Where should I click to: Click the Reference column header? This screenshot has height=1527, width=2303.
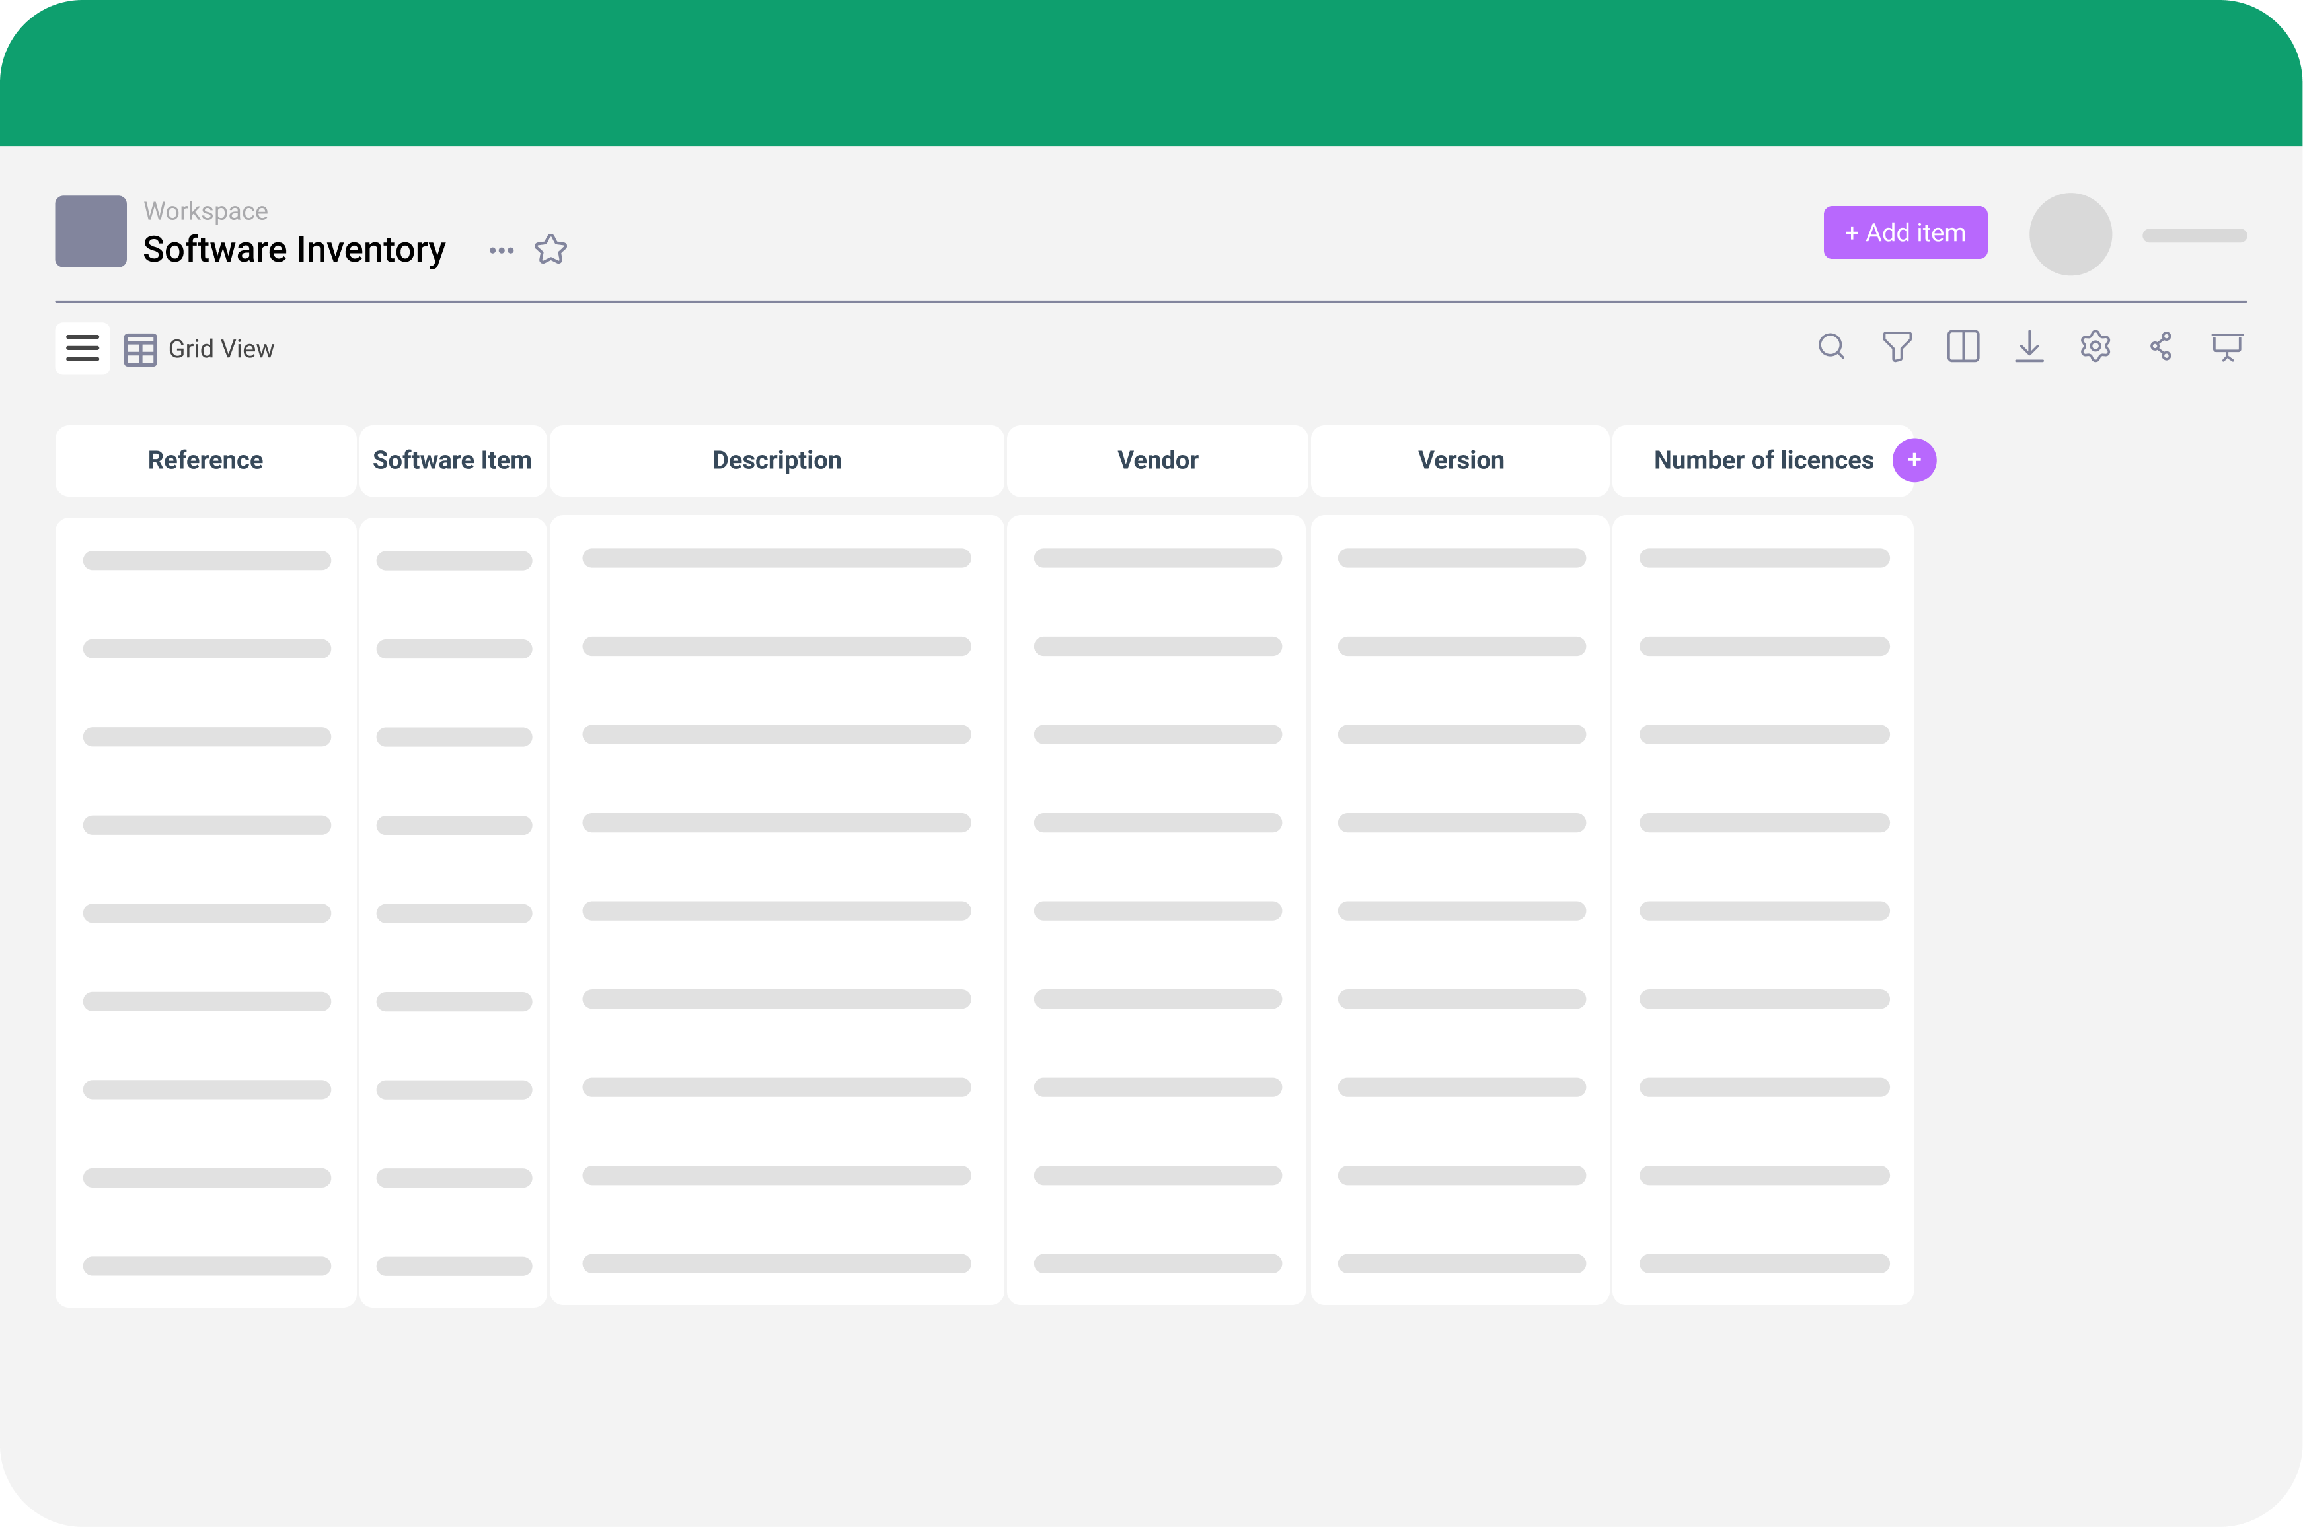206,460
